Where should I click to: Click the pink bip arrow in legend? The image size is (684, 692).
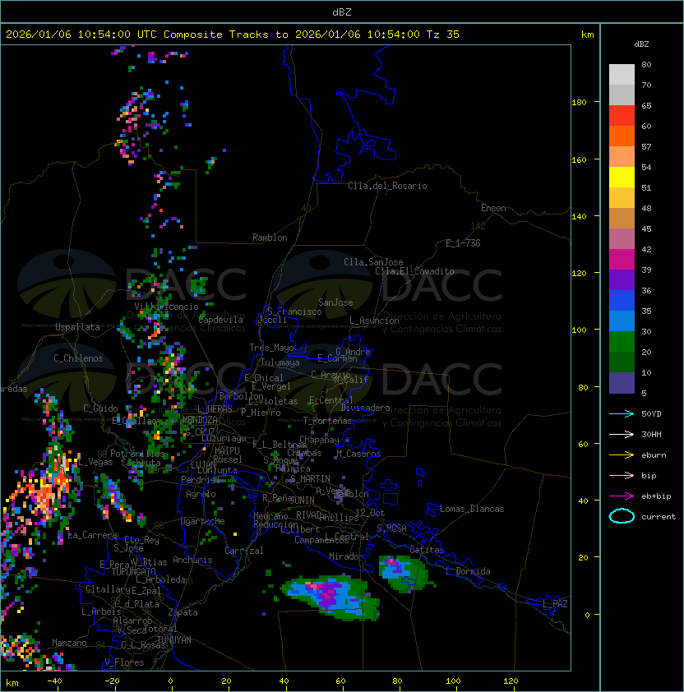622,475
